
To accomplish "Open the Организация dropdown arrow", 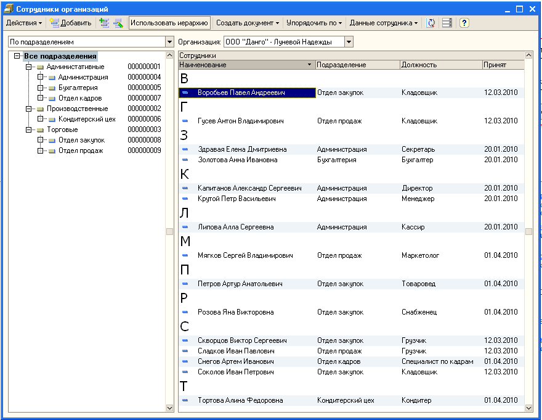I will click(349, 42).
